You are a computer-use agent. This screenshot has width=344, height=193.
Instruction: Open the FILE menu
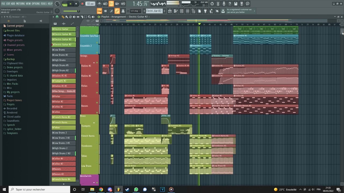[x=3, y=3]
